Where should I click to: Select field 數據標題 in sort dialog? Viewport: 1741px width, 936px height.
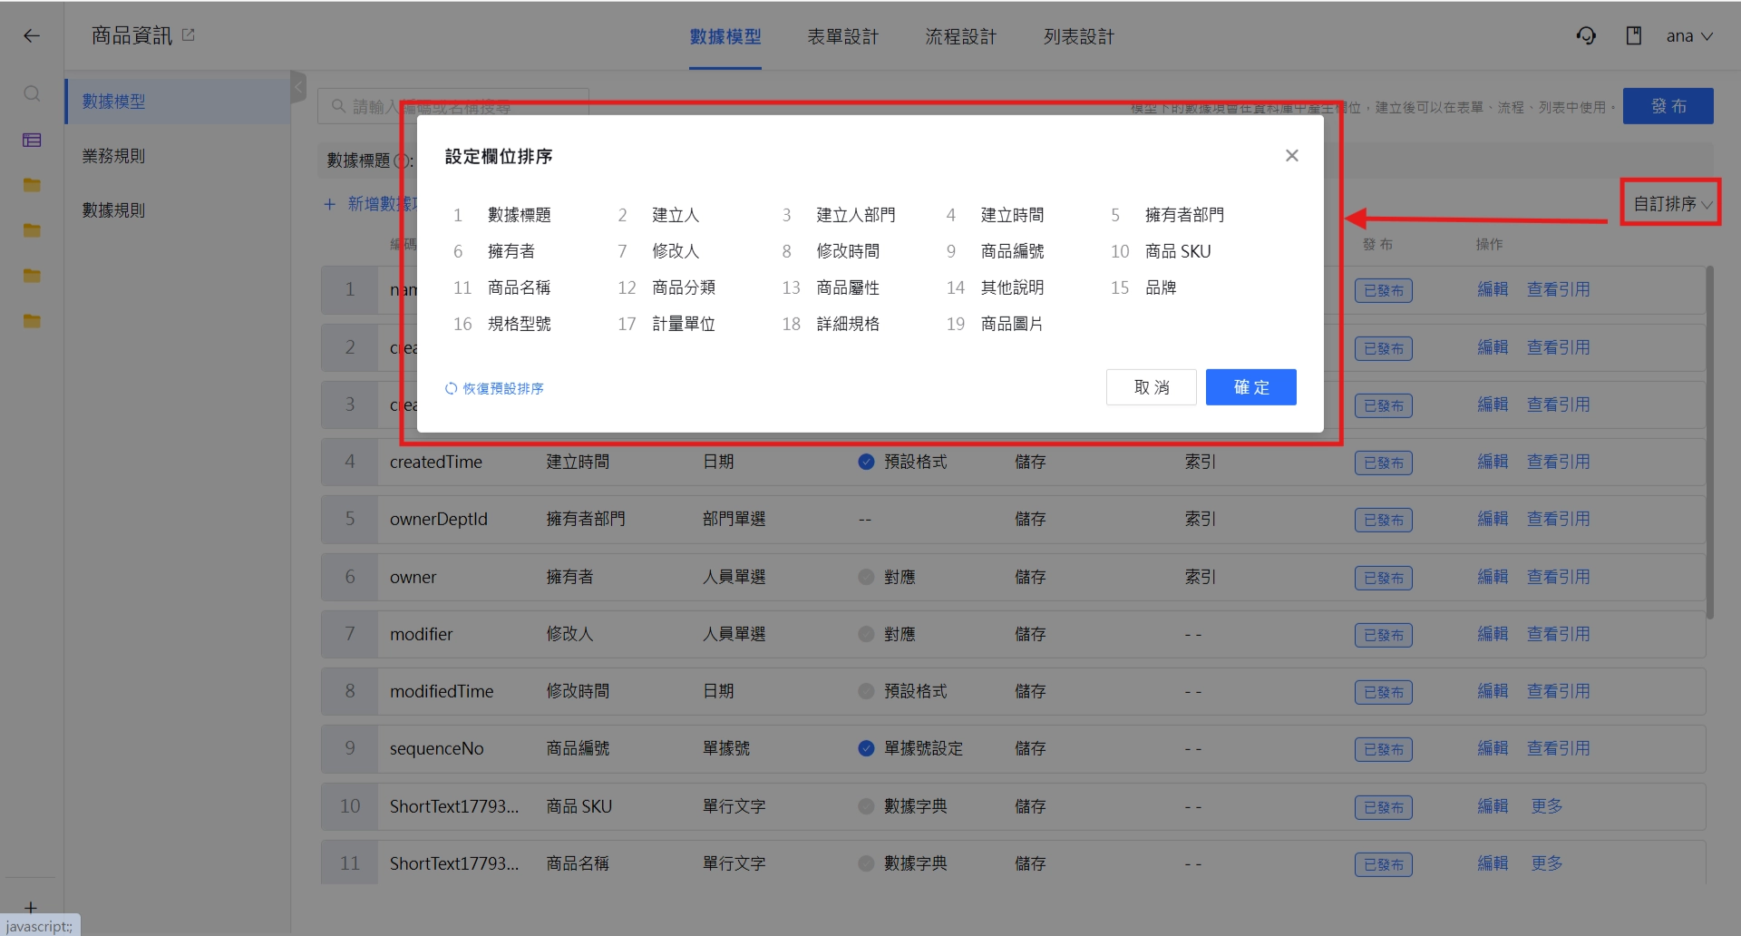tap(520, 215)
